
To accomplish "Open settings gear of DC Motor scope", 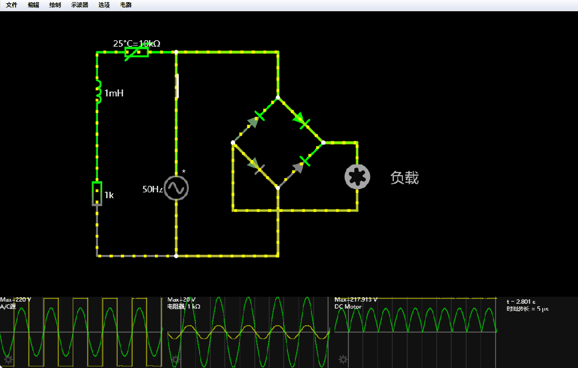I will [x=343, y=359].
